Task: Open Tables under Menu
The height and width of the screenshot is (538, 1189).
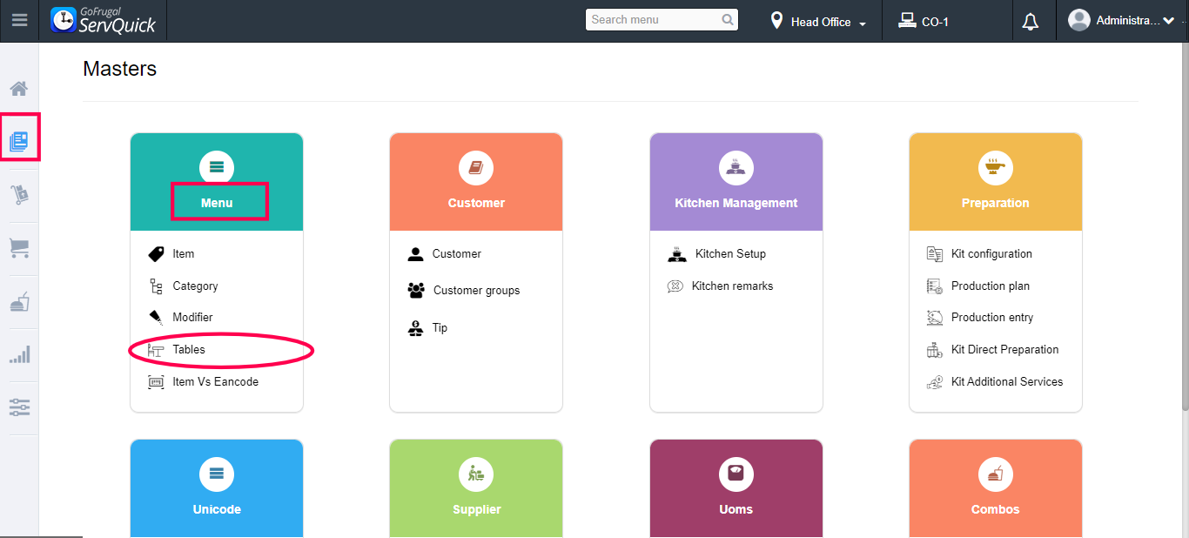Action: pos(189,349)
